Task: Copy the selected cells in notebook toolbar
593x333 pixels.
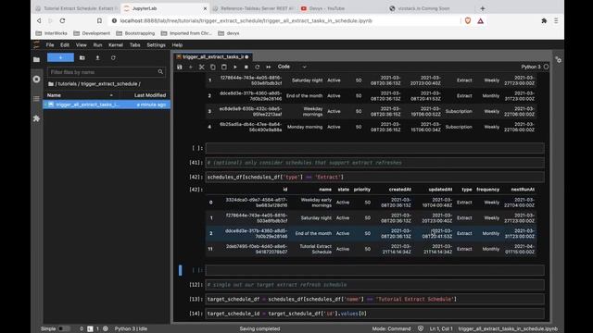Action: [213, 67]
